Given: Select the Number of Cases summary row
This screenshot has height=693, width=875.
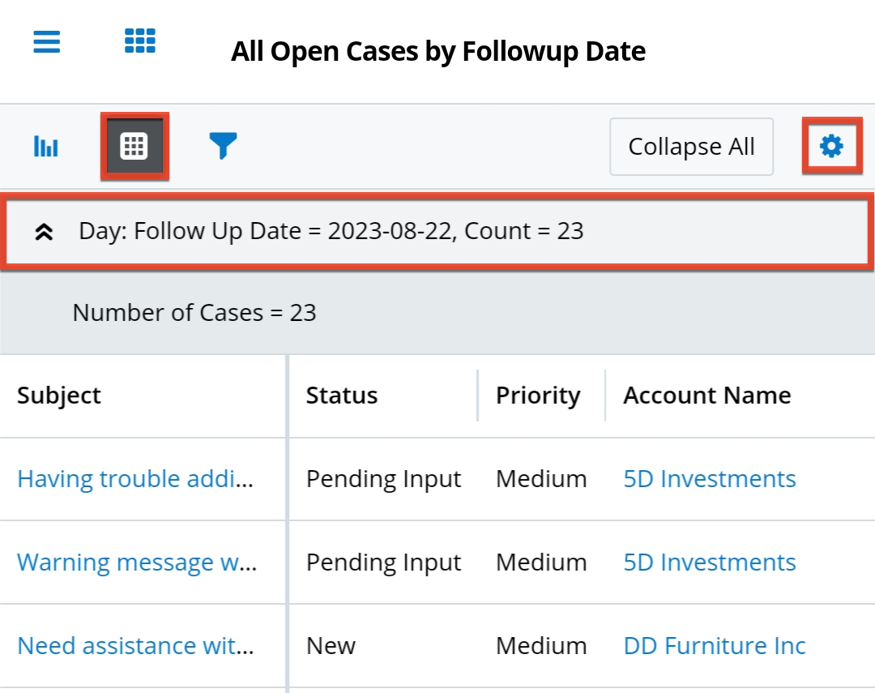Looking at the screenshot, I should (x=194, y=313).
